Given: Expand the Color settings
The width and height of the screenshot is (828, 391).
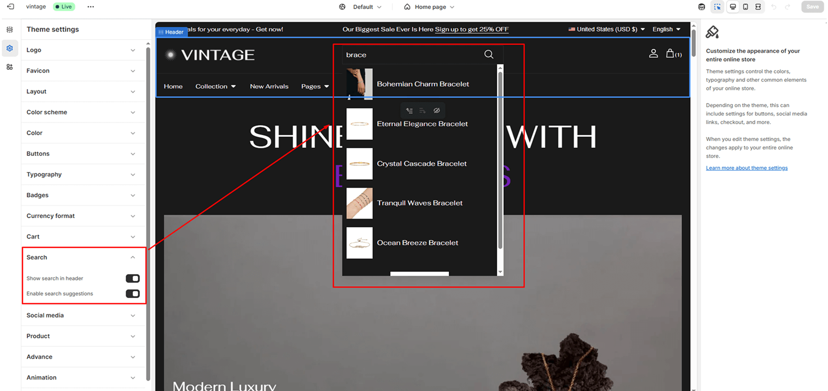Looking at the screenshot, I should point(83,132).
